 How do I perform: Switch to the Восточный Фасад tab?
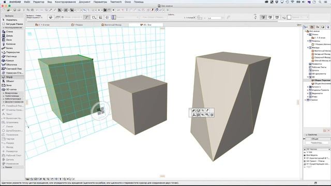tap(112, 25)
